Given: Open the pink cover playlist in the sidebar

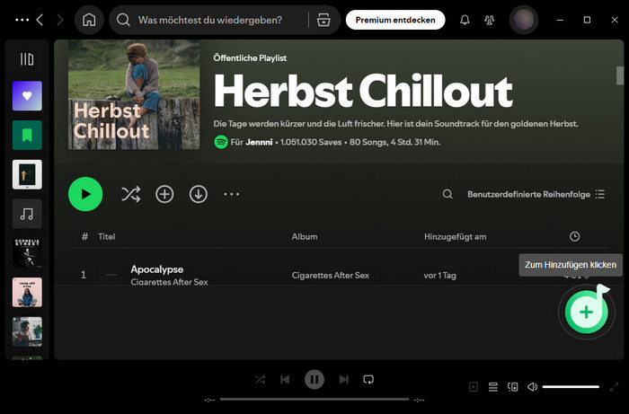Looking at the screenshot, I should click(27, 292).
